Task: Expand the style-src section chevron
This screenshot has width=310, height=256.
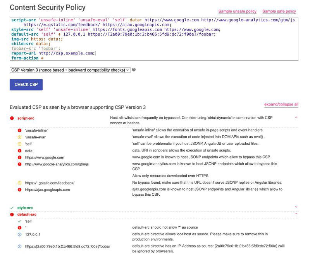Action: [x=296, y=208]
